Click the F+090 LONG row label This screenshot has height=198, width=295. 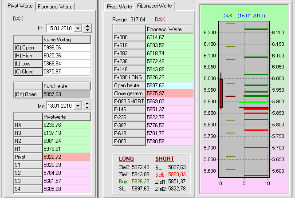coord(129,77)
